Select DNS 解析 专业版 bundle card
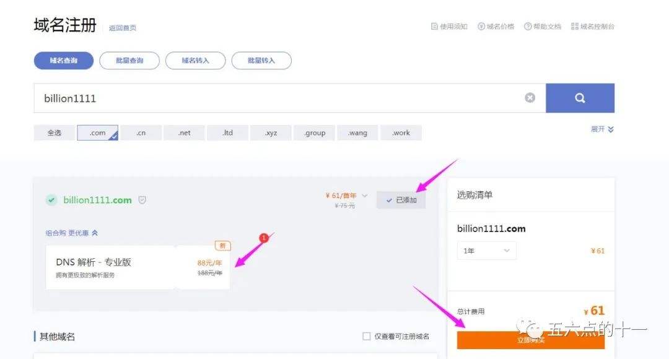 (x=138, y=267)
